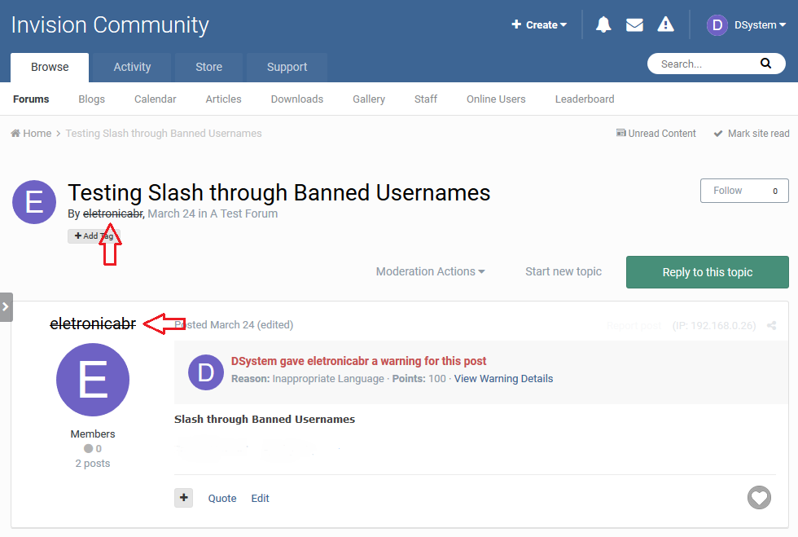798x537 pixels.
Task: Open the Create dropdown menu
Action: pyautogui.click(x=539, y=24)
